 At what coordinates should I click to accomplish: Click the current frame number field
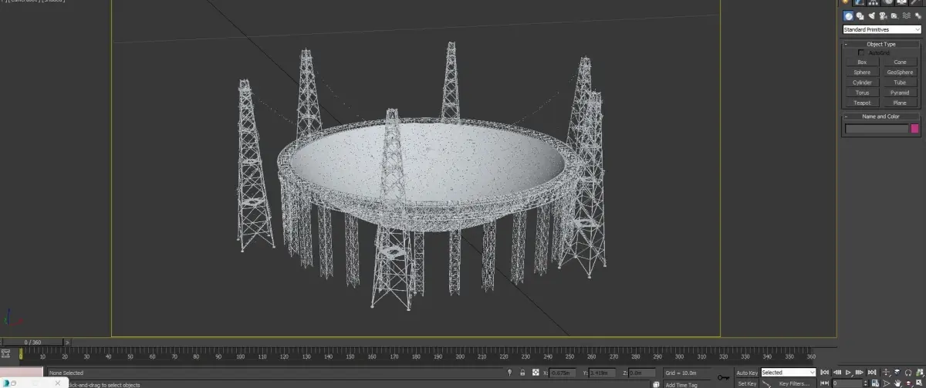click(x=847, y=383)
